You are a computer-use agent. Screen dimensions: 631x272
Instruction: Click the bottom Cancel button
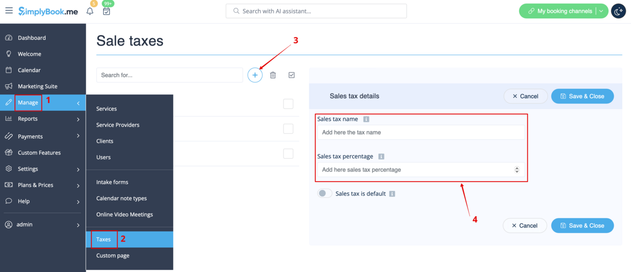click(x=525, y=225)
